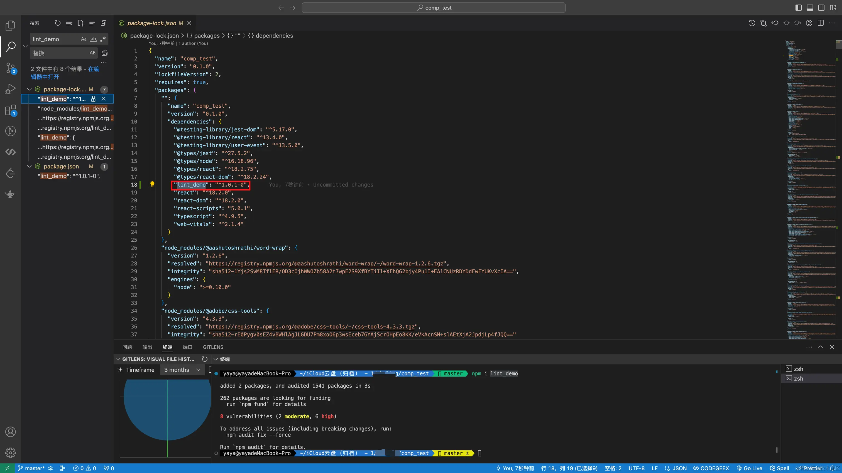Click the clear search results icon
The width and height of the screenshot is (842, 473).
pos(69,23)
